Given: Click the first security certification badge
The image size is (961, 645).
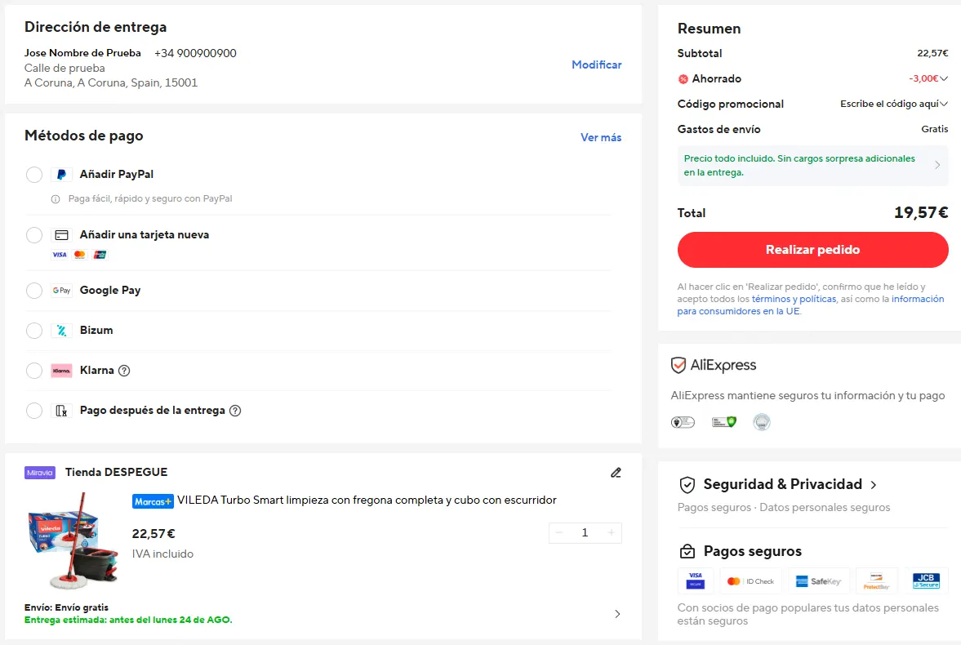Looking at the screenshot, I should coord(683,422).
